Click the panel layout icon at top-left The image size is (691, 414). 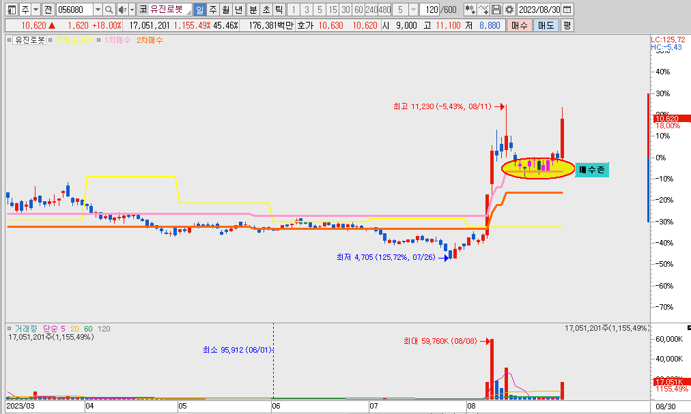coord(12,10)
